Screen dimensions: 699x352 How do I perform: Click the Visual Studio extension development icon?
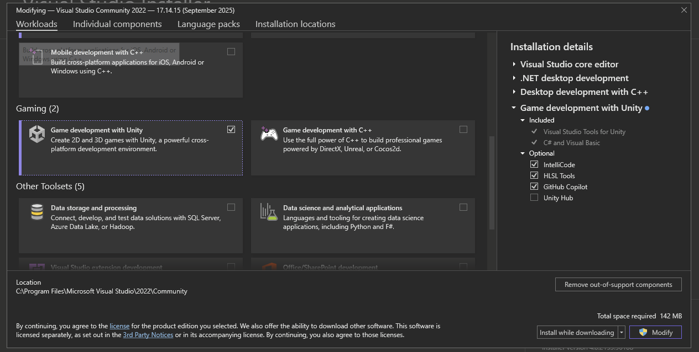(x=36, y=268)
